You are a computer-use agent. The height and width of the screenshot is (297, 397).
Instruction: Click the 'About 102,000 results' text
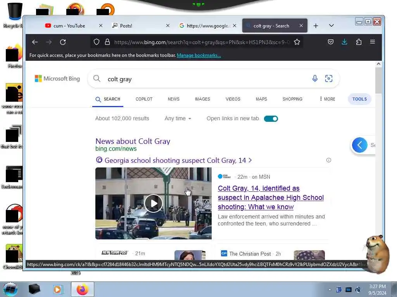pyautogui.click(x=122, y=118)
